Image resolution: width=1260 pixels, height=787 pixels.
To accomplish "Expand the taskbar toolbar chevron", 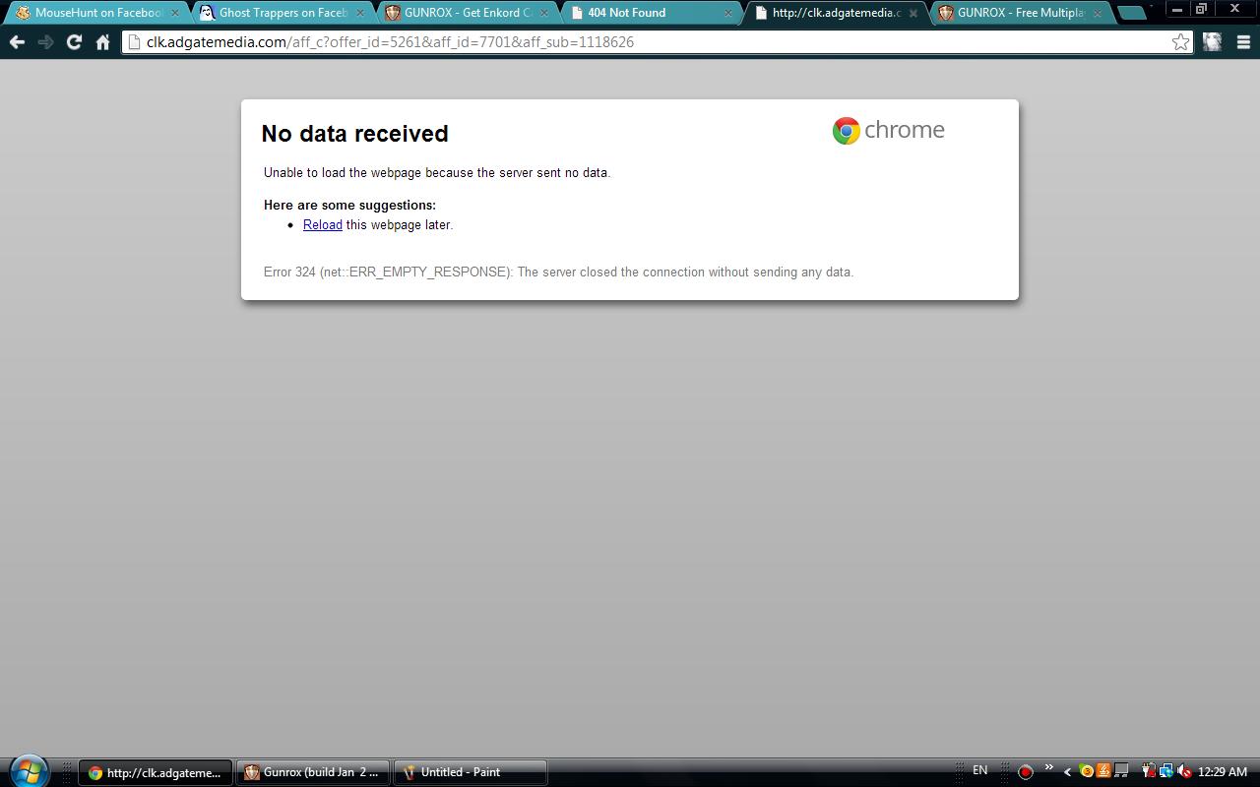I will pos(1048,767).
